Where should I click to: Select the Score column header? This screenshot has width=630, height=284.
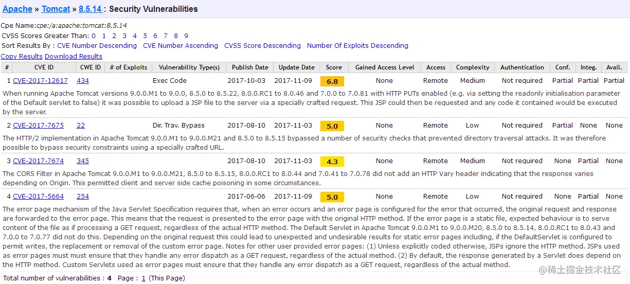coord(334,67)
